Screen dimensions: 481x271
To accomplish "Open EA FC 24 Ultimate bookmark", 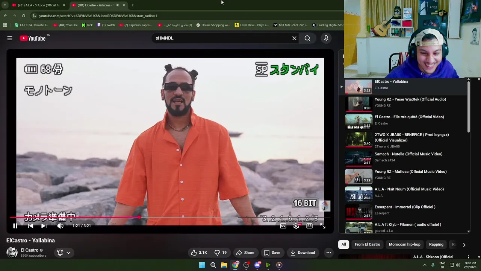I will coord(32,25).
